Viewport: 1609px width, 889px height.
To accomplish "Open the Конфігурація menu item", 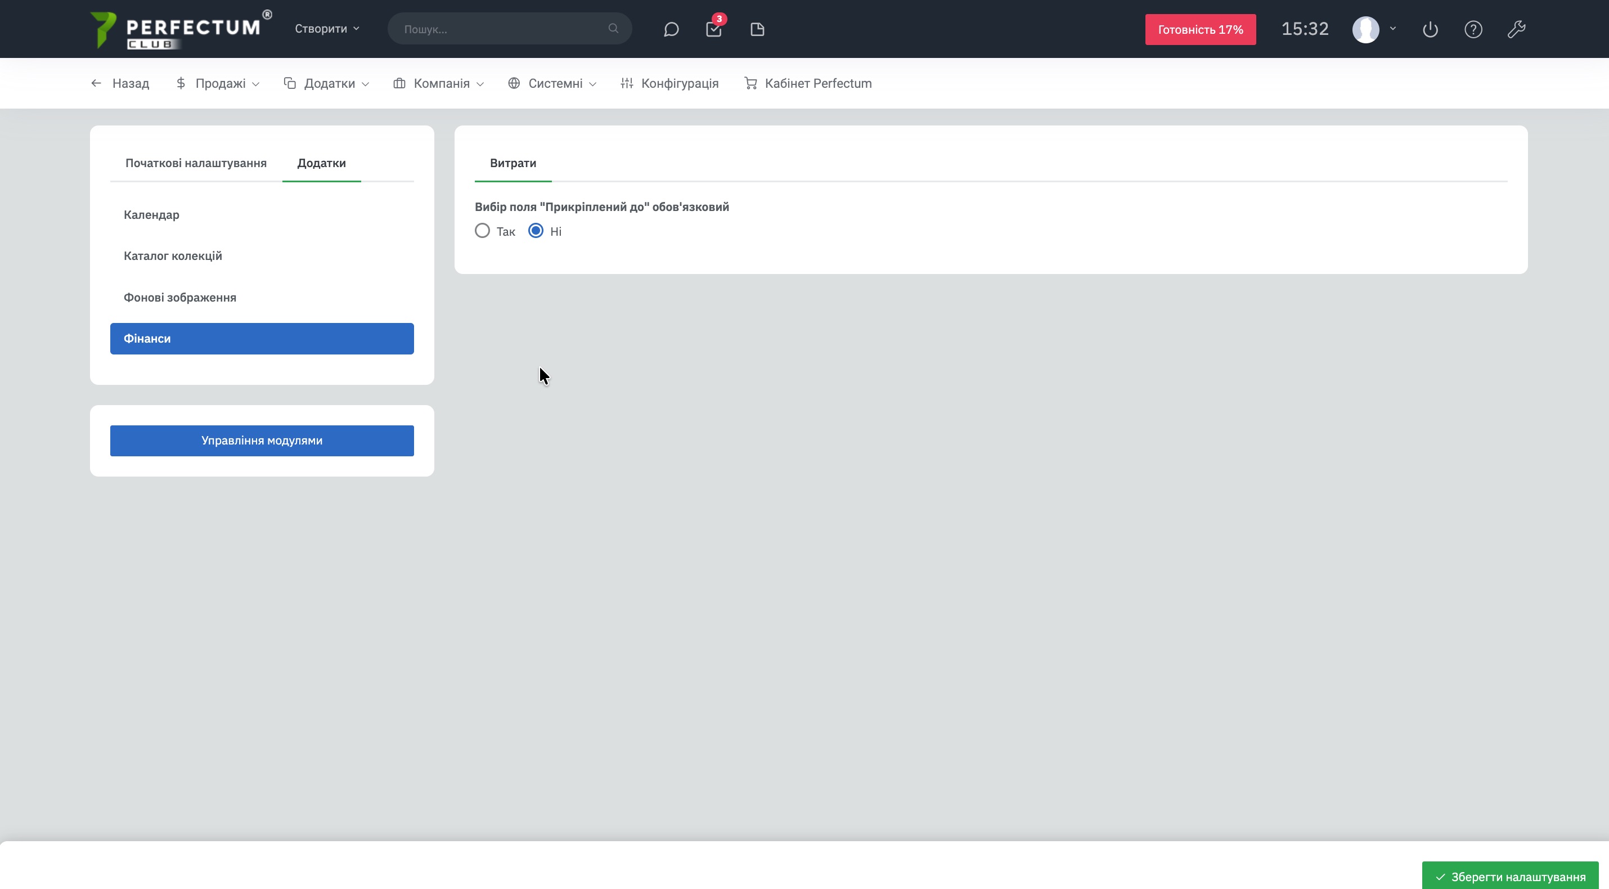I will (669, 84).
